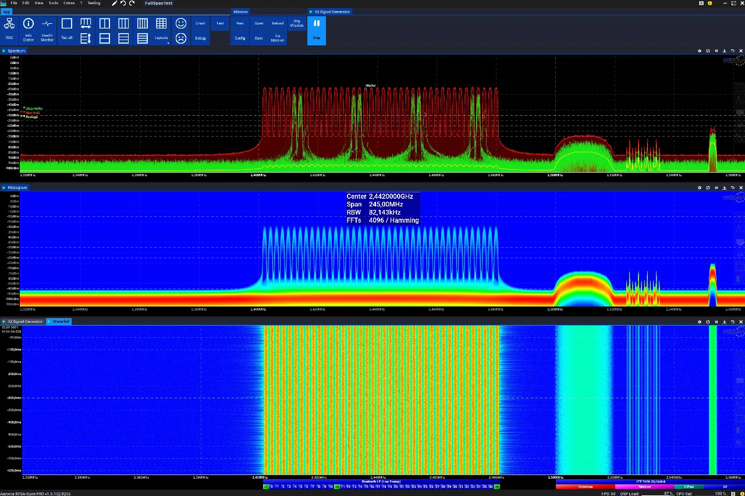
Task: Open the Extras menu
Action: click(x=69, y=3)
